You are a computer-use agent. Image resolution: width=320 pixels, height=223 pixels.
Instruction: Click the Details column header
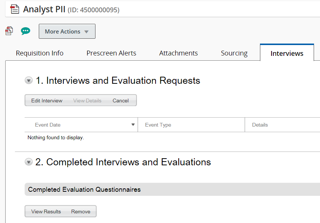tap(260, 125)
